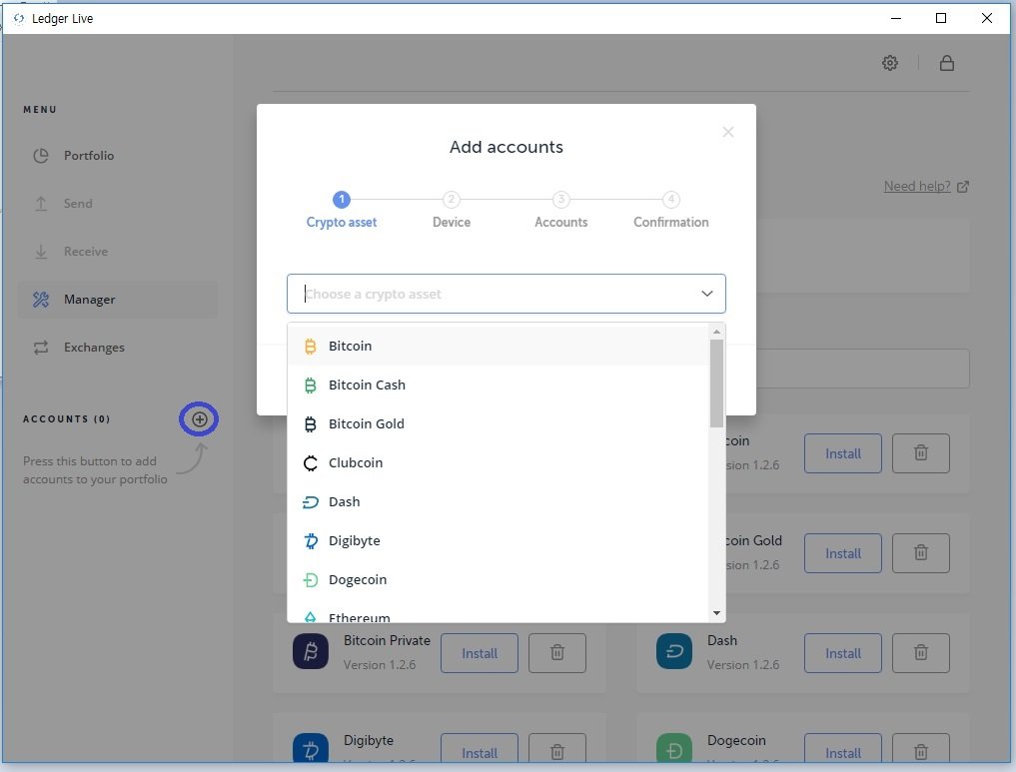The width and height of the screenshot is (1016, 772).
Task: Open Portfolio from the sidebar menu
Action: (117, 156)
